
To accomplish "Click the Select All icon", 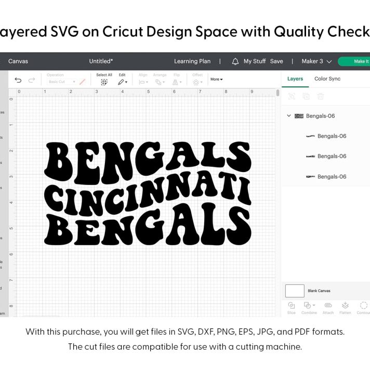I will [104, 82].
